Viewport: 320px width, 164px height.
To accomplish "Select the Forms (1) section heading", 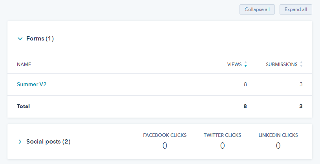I will tap(40, 39).
